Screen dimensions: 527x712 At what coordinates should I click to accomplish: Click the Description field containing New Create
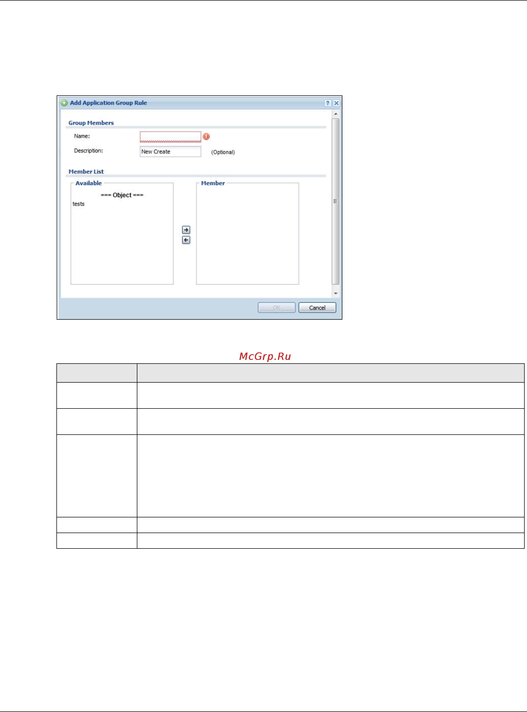click(170, 151)
